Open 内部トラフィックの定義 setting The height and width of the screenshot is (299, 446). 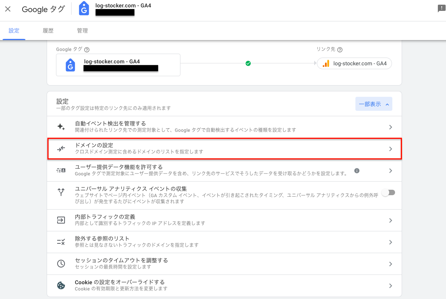point(224,220)
